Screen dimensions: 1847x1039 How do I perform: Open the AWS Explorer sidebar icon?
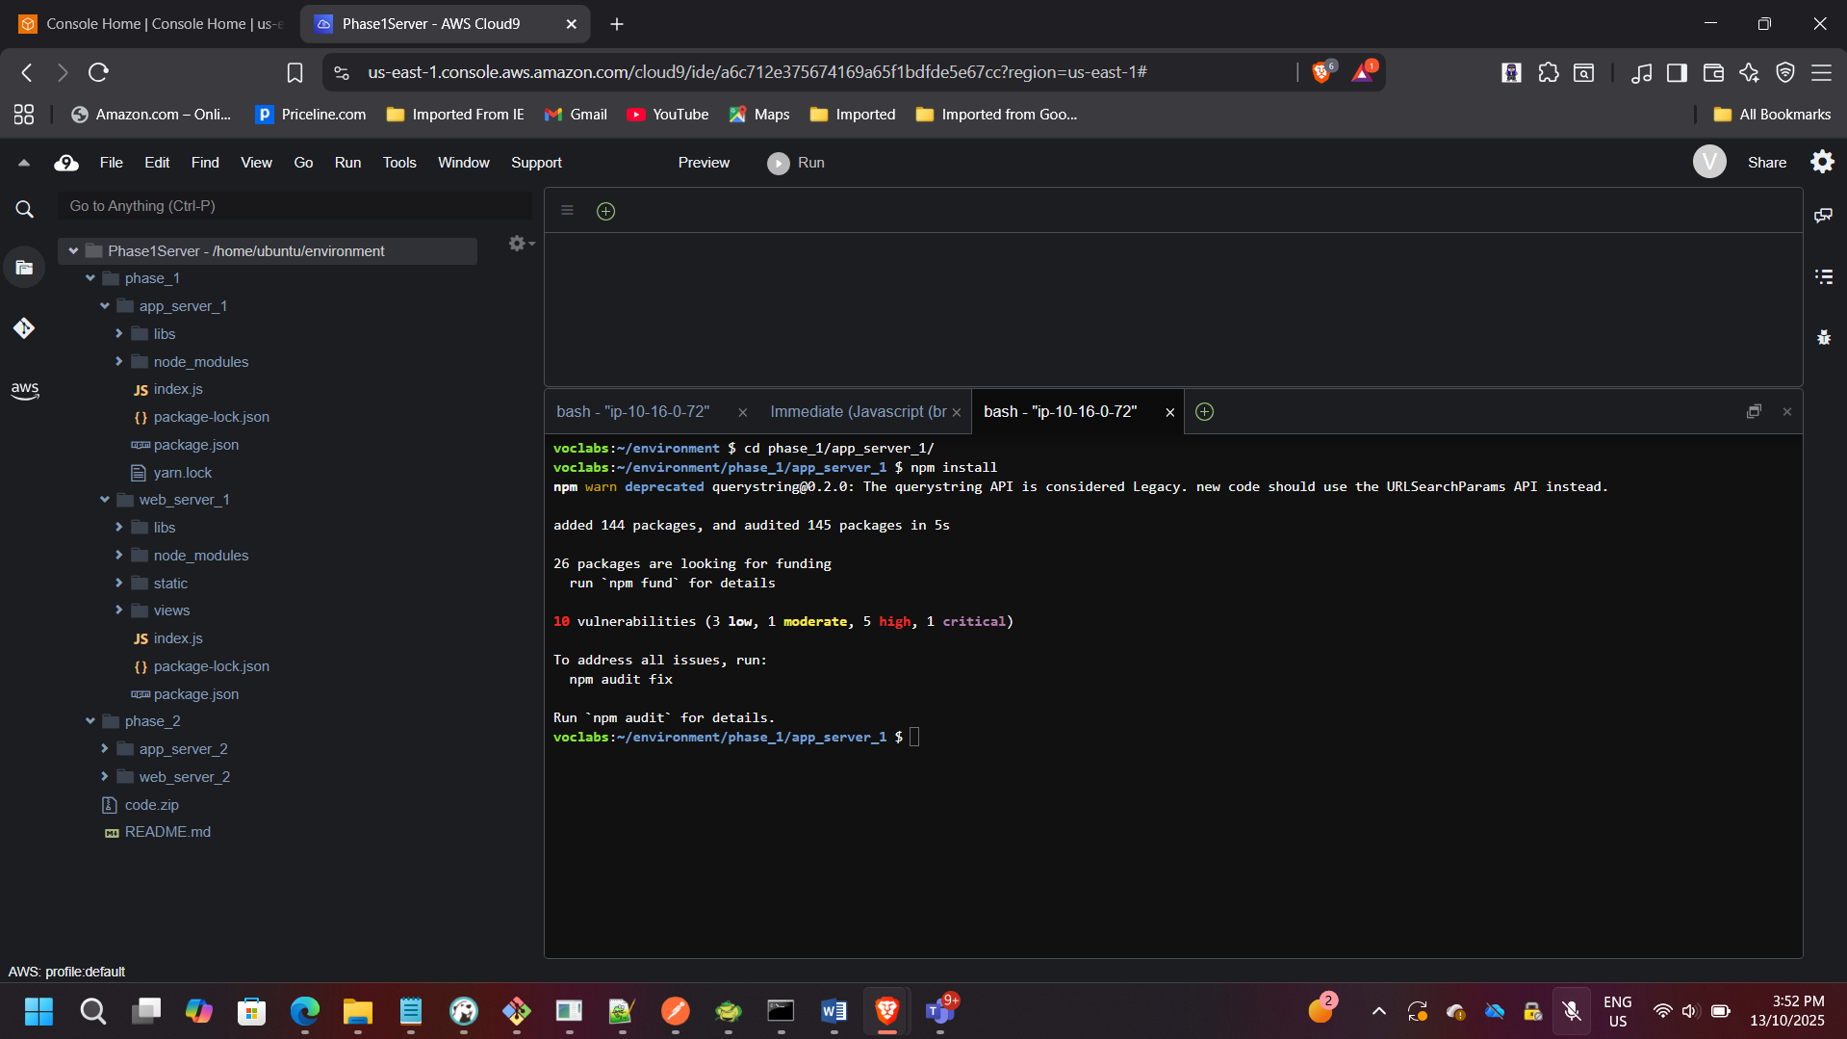24,390
